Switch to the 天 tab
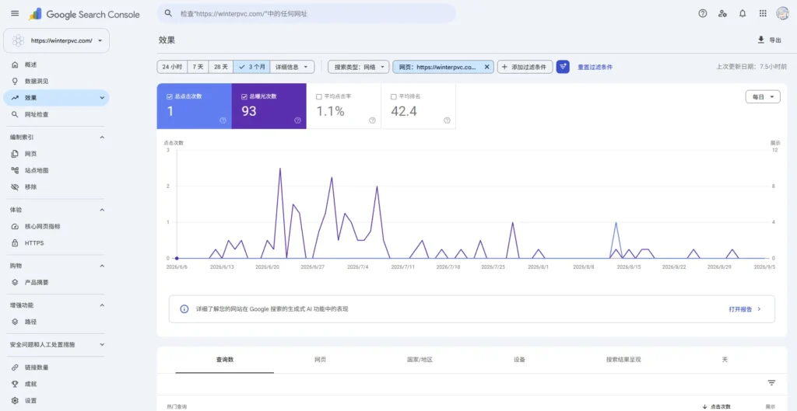The width and height of the screenshot is (797, 411). (725, 360)
